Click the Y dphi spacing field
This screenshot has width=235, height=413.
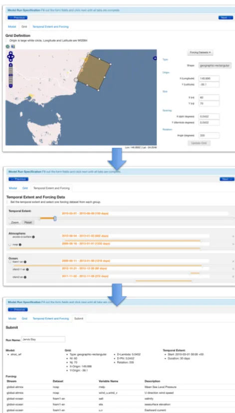tap(209, 123)
